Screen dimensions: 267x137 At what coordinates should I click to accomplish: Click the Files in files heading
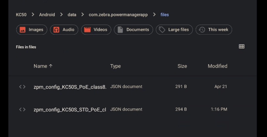26,47
